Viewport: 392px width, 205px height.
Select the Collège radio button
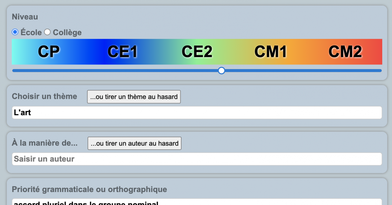point(48,32)
